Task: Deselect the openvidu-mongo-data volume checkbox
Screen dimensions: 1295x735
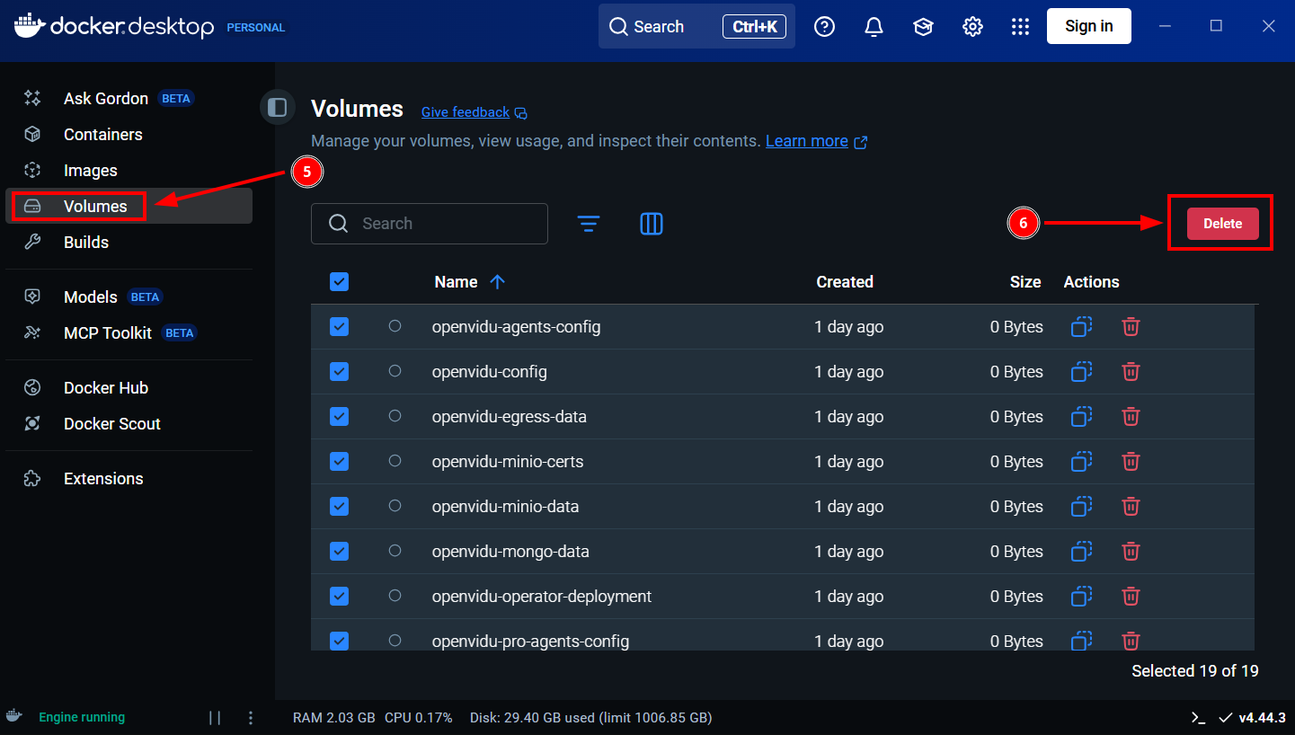Action: [x=339, y=551]
